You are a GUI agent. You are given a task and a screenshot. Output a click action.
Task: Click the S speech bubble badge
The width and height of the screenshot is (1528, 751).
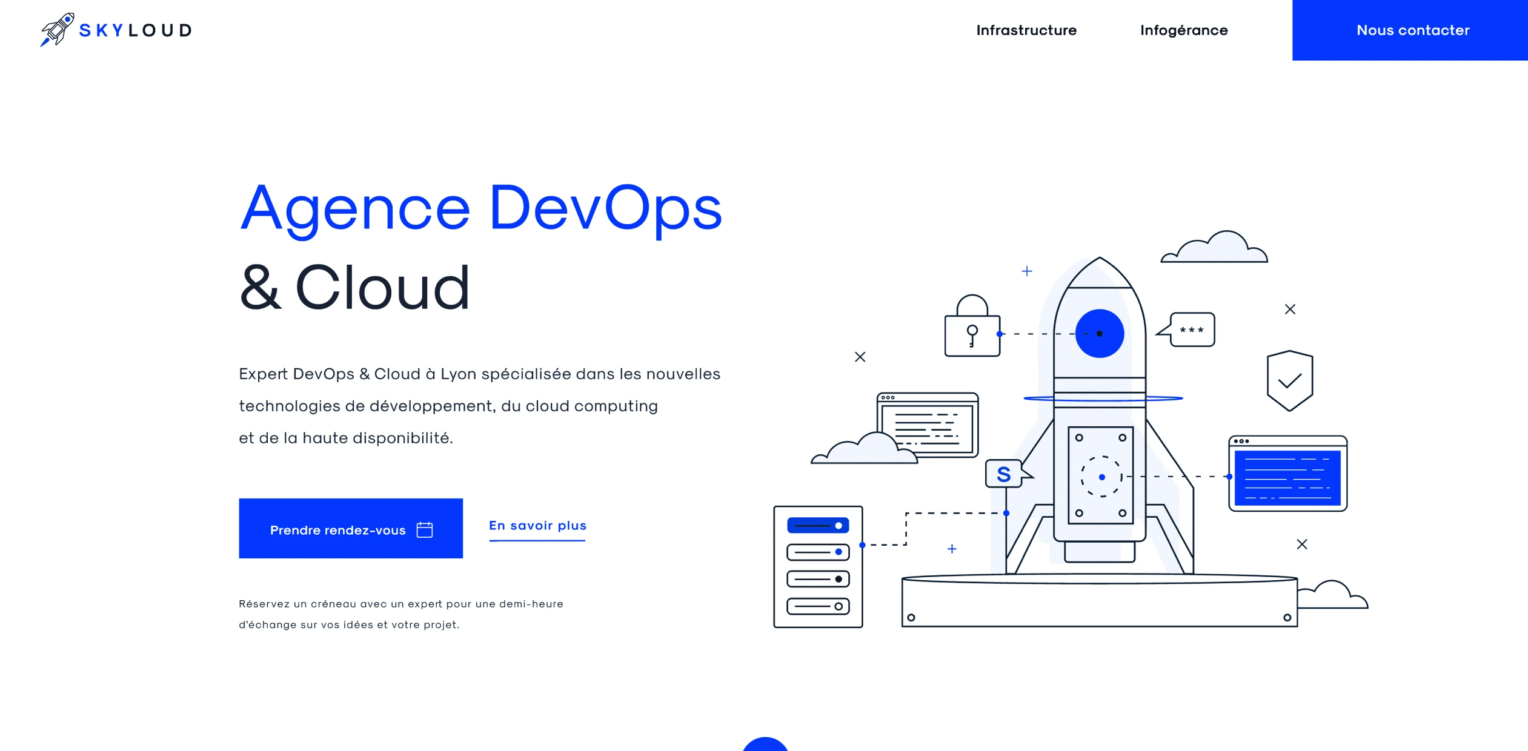[1004, 474]
